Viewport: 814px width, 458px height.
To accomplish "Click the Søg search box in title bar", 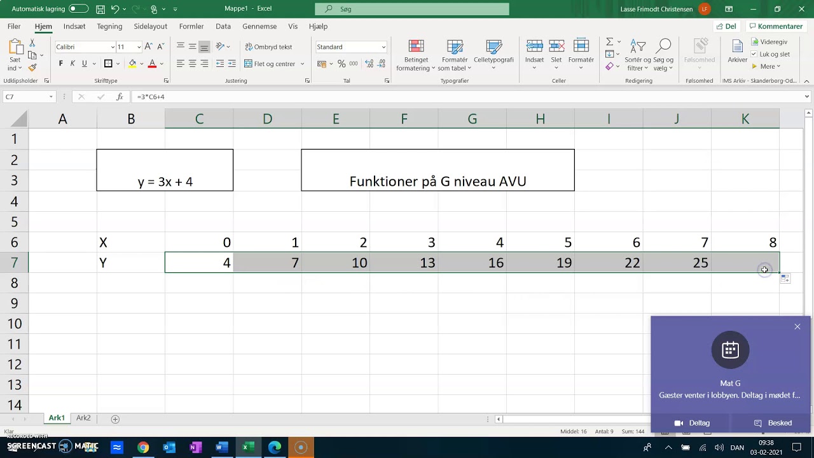I will click(412, 9).
